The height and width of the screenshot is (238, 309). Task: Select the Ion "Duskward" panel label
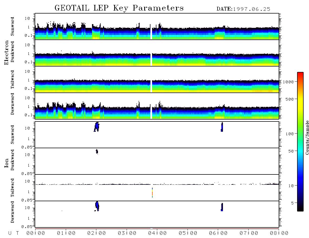pos(12,160)
